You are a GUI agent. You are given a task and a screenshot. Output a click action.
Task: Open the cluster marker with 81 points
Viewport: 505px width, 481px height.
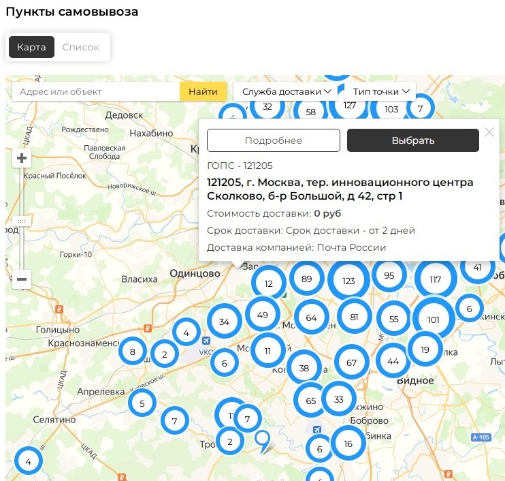tap(355, 317)
